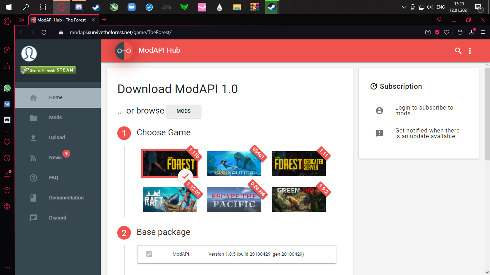Open Zoom from the Windows taskbar

point(132,7)
